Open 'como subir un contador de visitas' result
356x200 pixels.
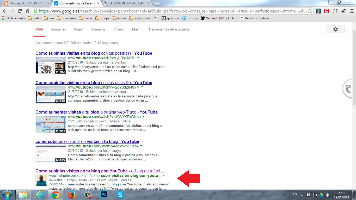pos(87,141)
